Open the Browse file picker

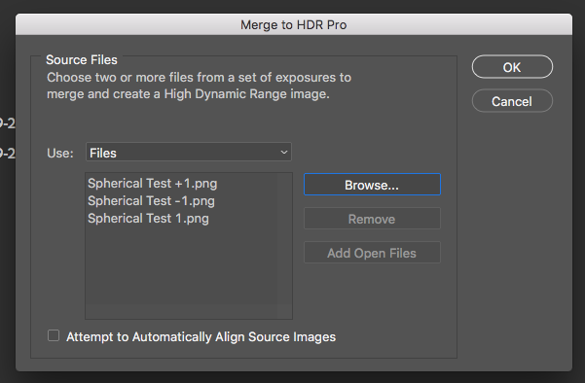point(372,185)
